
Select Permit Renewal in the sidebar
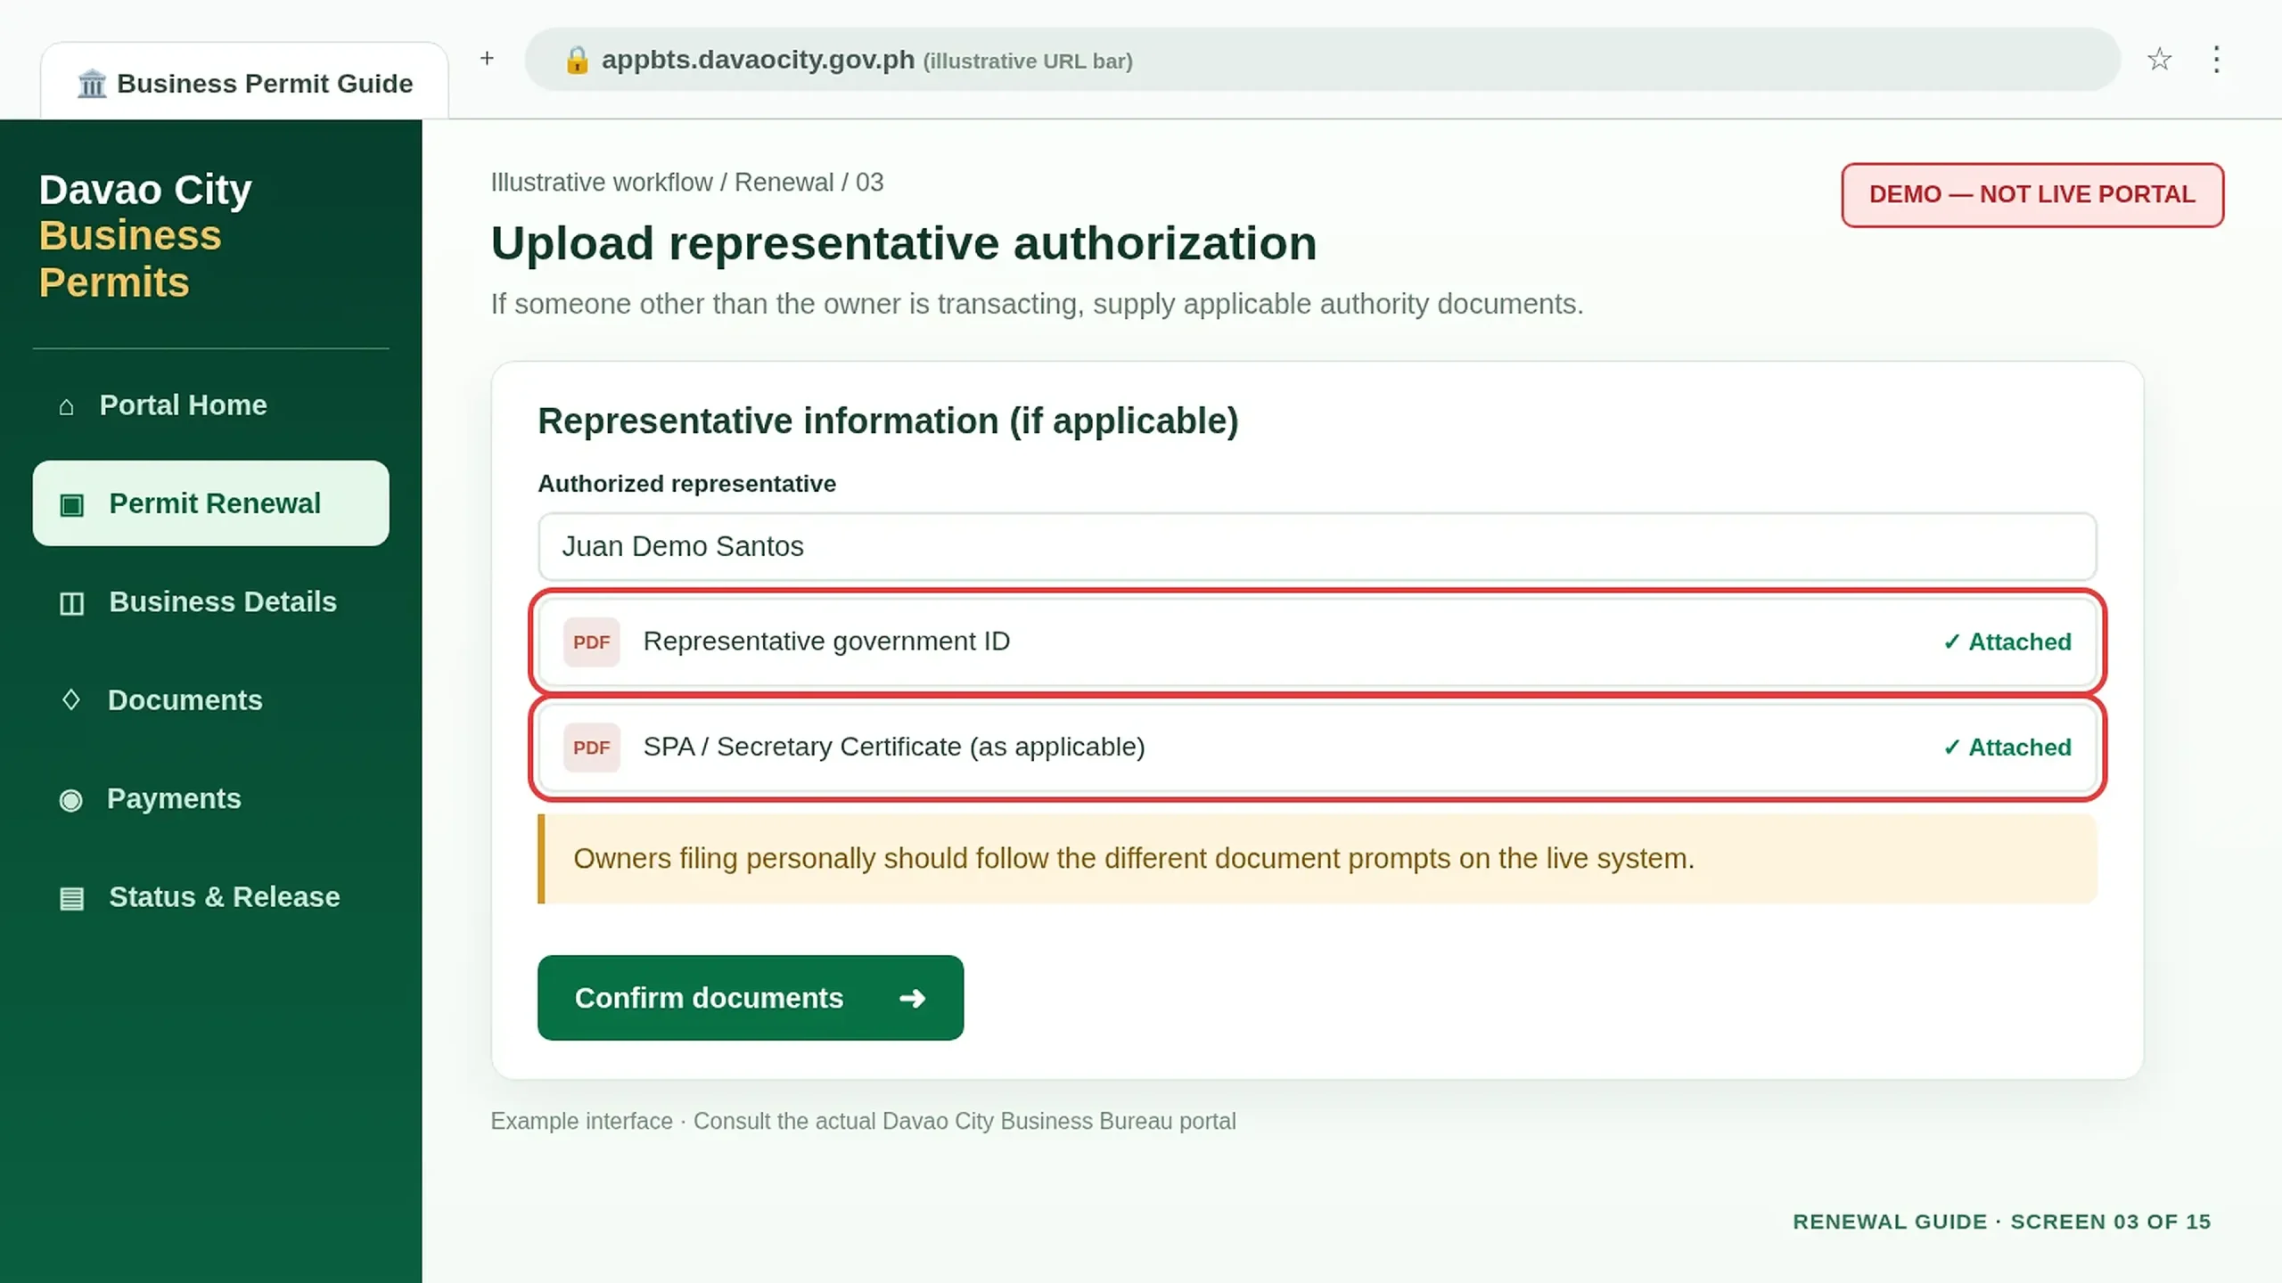211,503
